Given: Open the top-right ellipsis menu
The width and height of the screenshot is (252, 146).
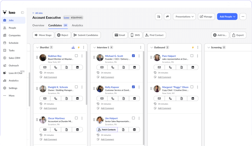Looking at the screenshot, I should (243, 17).
